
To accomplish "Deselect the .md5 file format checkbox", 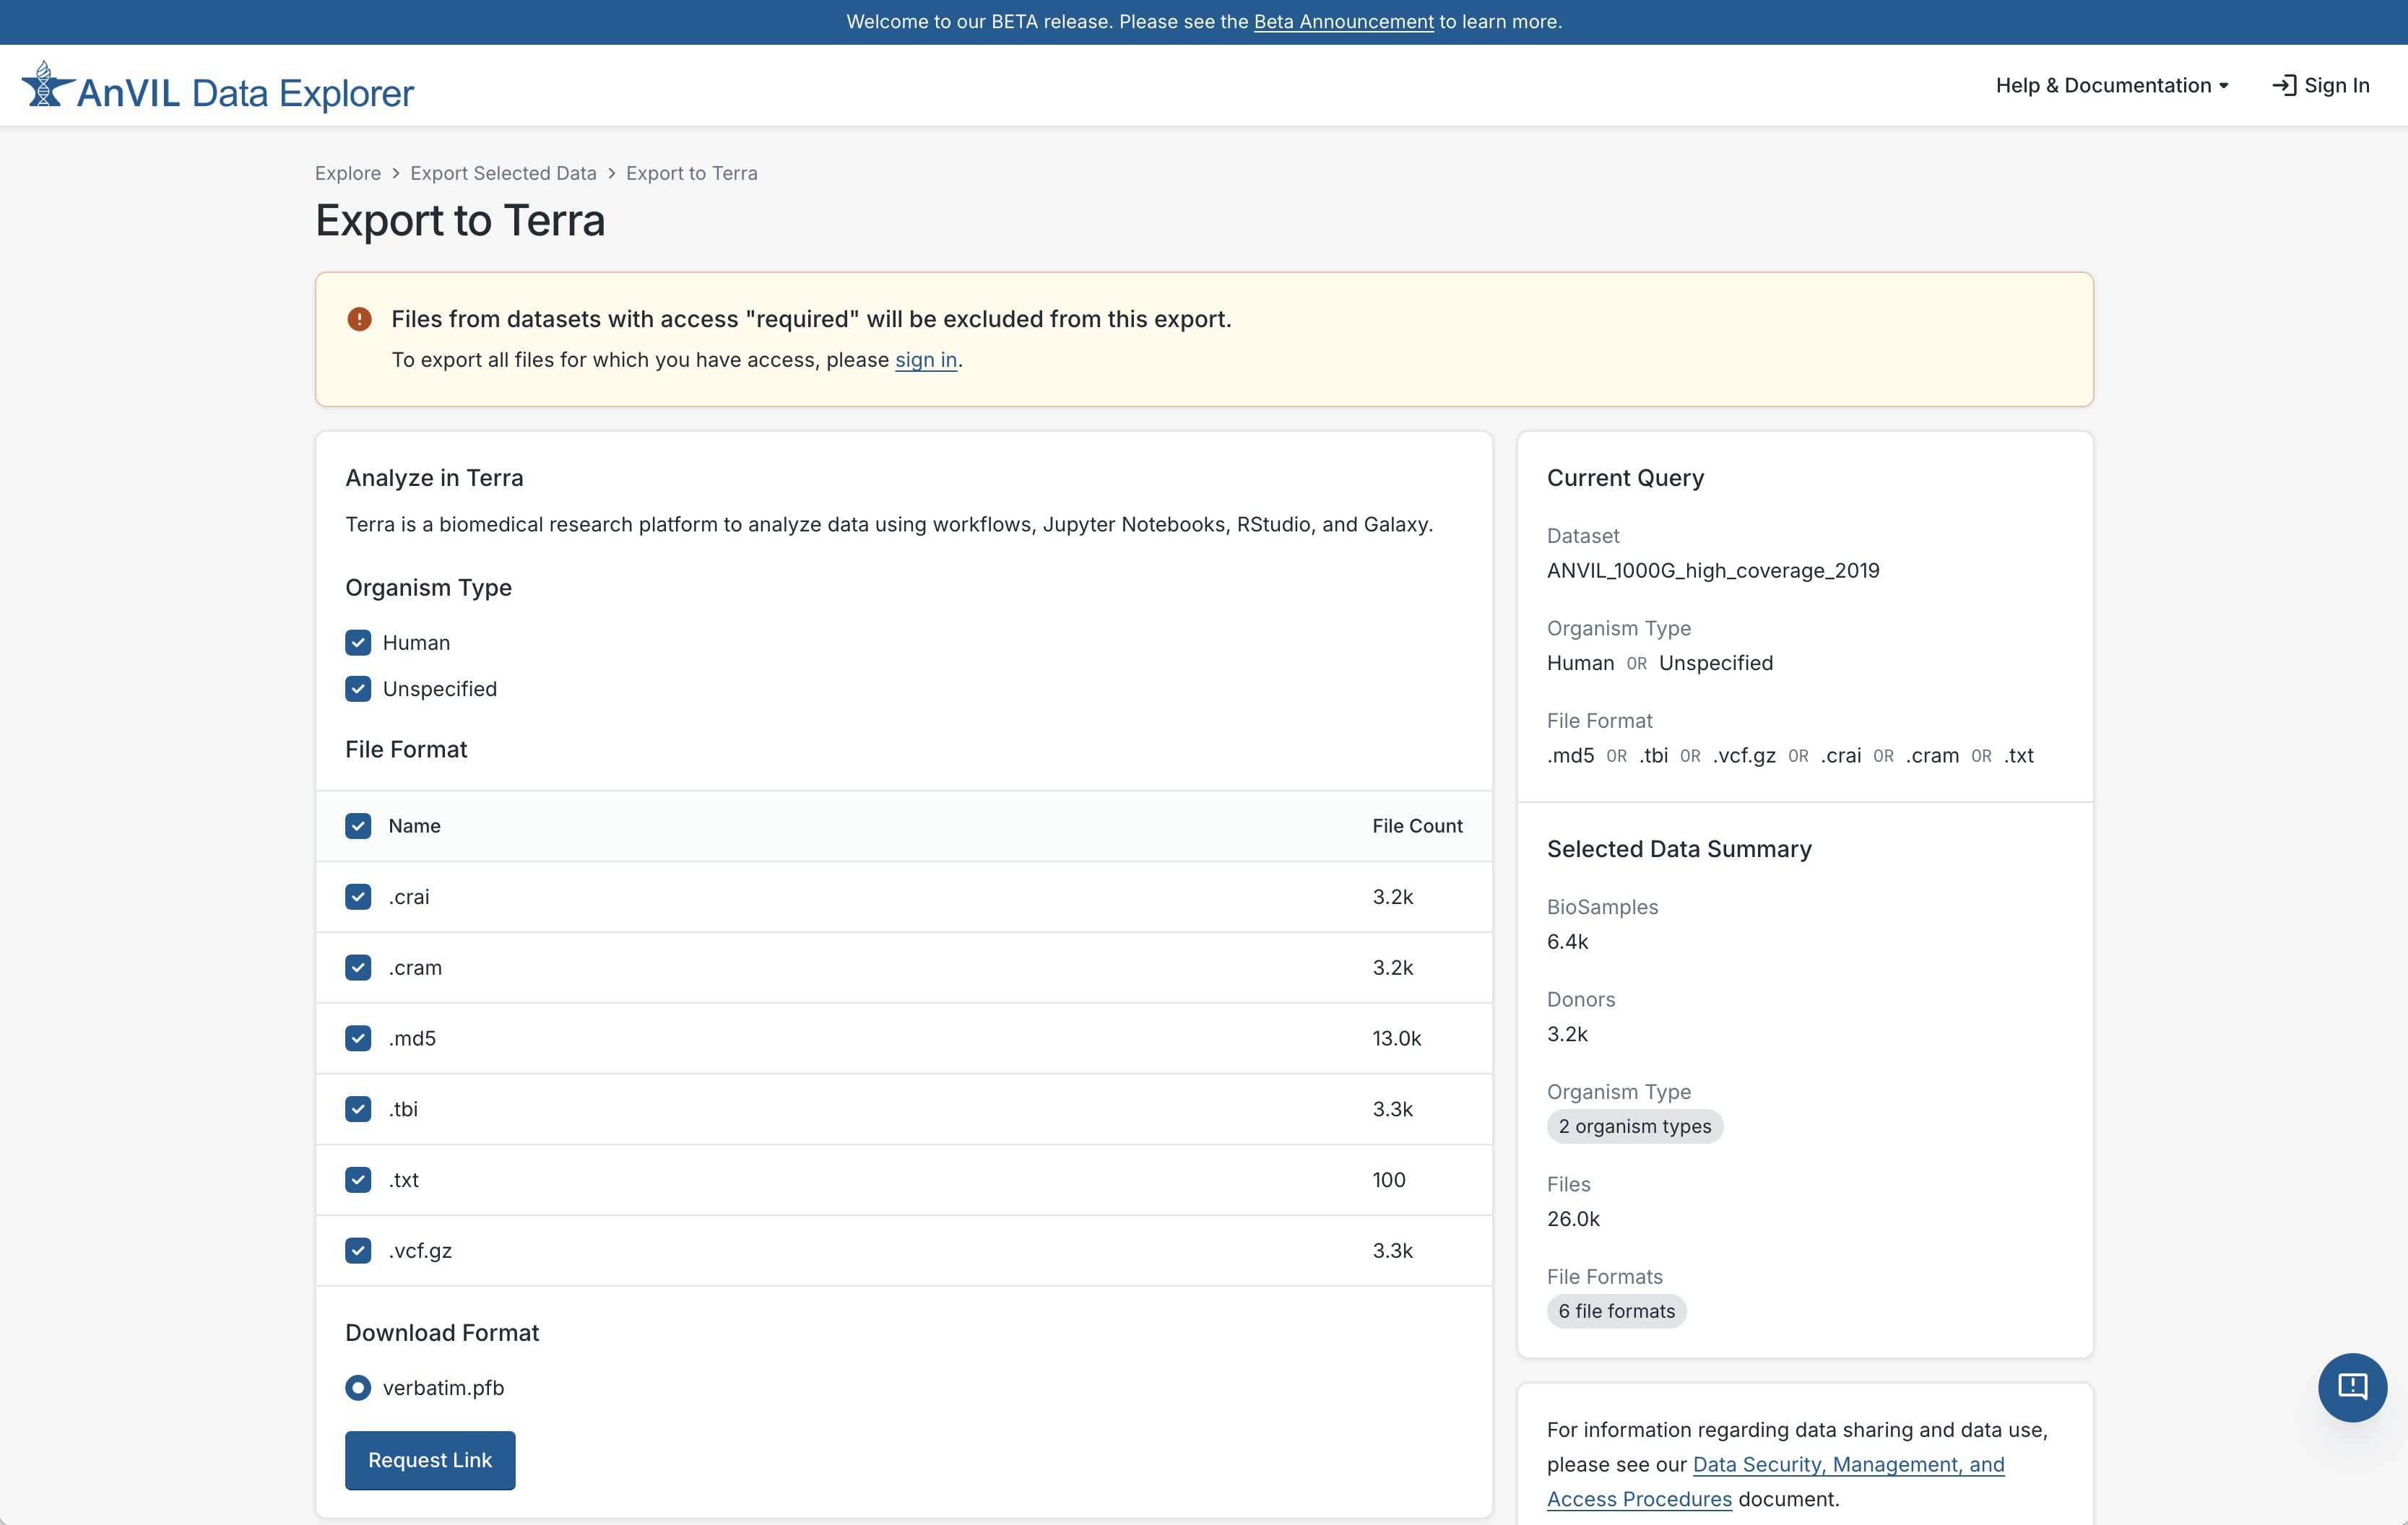I will [357, 1038].
